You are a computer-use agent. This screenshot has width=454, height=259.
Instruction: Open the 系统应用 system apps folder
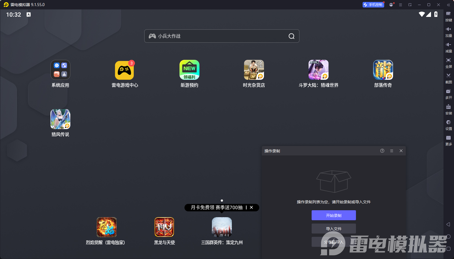pos(60,70)
